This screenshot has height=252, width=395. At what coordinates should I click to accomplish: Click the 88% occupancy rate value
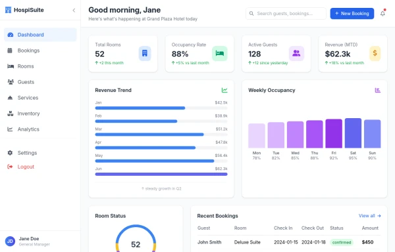click(x=180, y=54)
